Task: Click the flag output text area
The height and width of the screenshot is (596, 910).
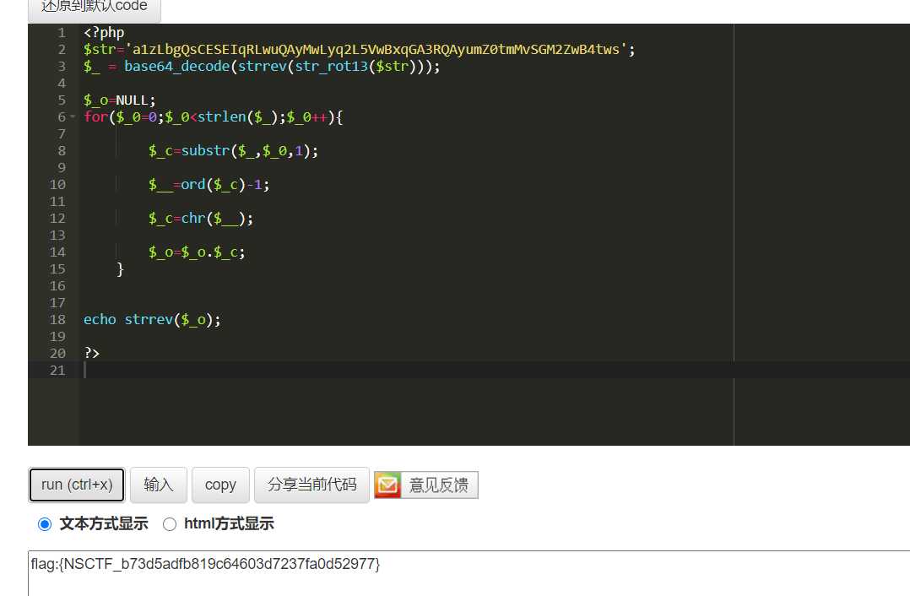Action: pos(469,573)
